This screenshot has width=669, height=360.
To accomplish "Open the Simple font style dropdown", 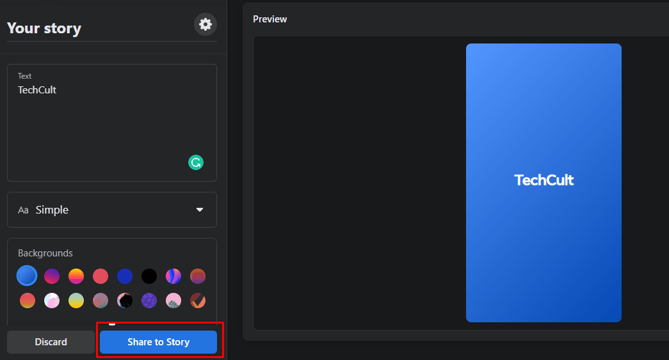I will 112,210.
